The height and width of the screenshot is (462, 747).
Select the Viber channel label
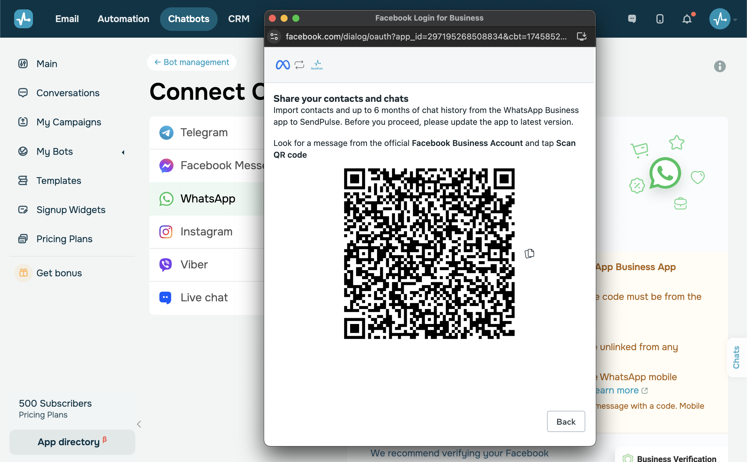point(194,264)
